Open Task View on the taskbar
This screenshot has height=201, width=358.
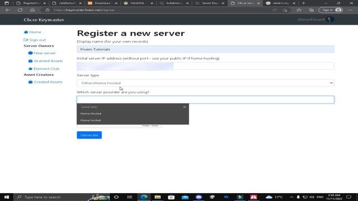(130, 197)
